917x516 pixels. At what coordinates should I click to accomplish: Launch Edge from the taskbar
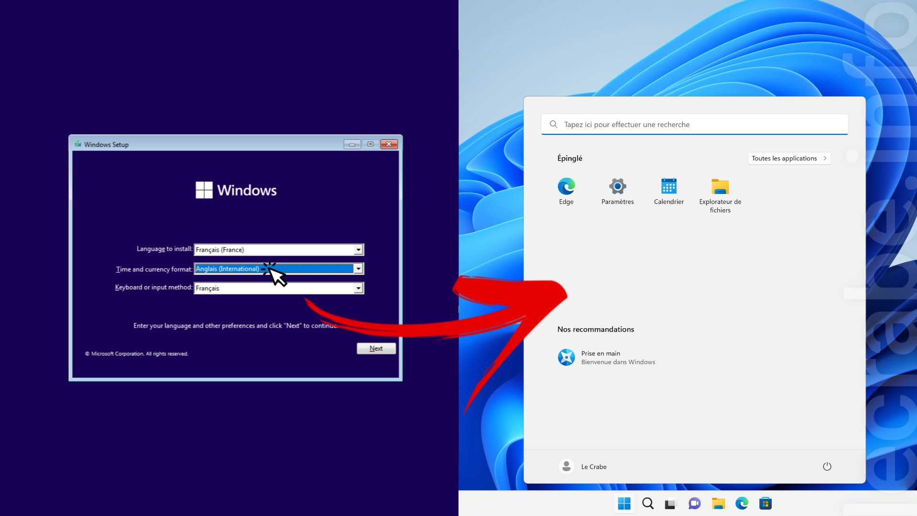click(742, 503)
